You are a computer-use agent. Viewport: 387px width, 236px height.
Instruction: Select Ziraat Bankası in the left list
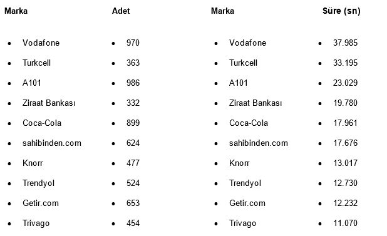[49, 103]
